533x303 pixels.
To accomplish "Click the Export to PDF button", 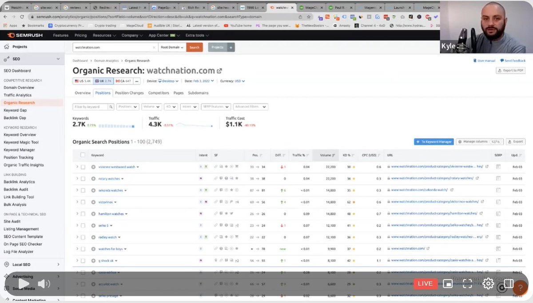I will 511,71.
